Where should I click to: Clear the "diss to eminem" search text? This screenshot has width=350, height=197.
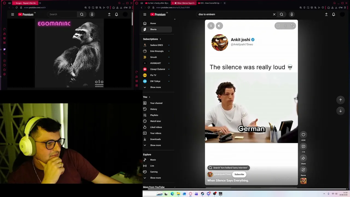point(274,14)
